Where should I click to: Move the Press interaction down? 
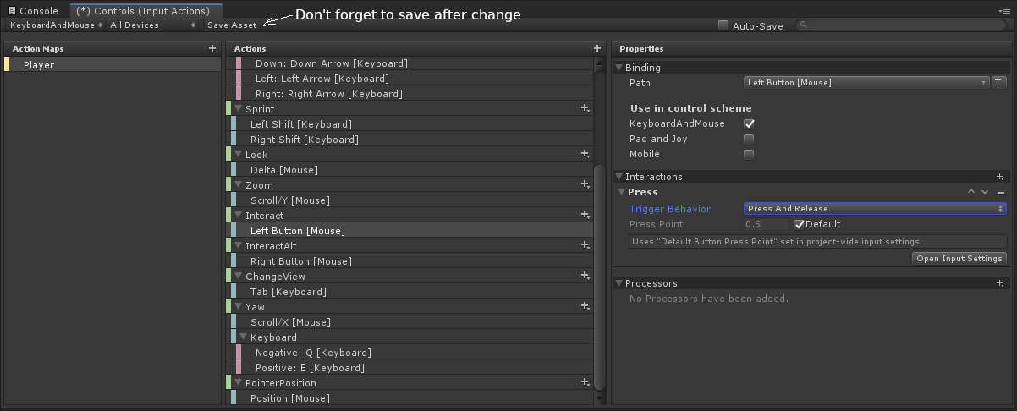985,192
